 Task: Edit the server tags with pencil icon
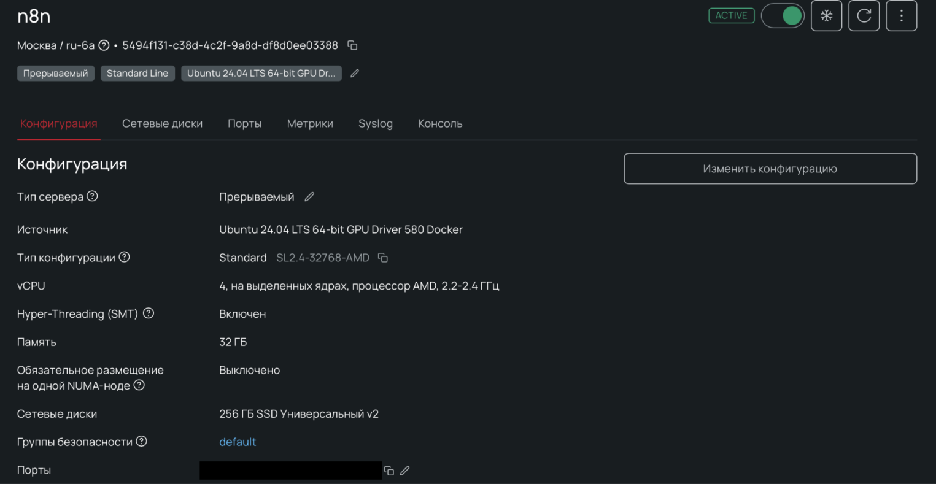point(355,74)
